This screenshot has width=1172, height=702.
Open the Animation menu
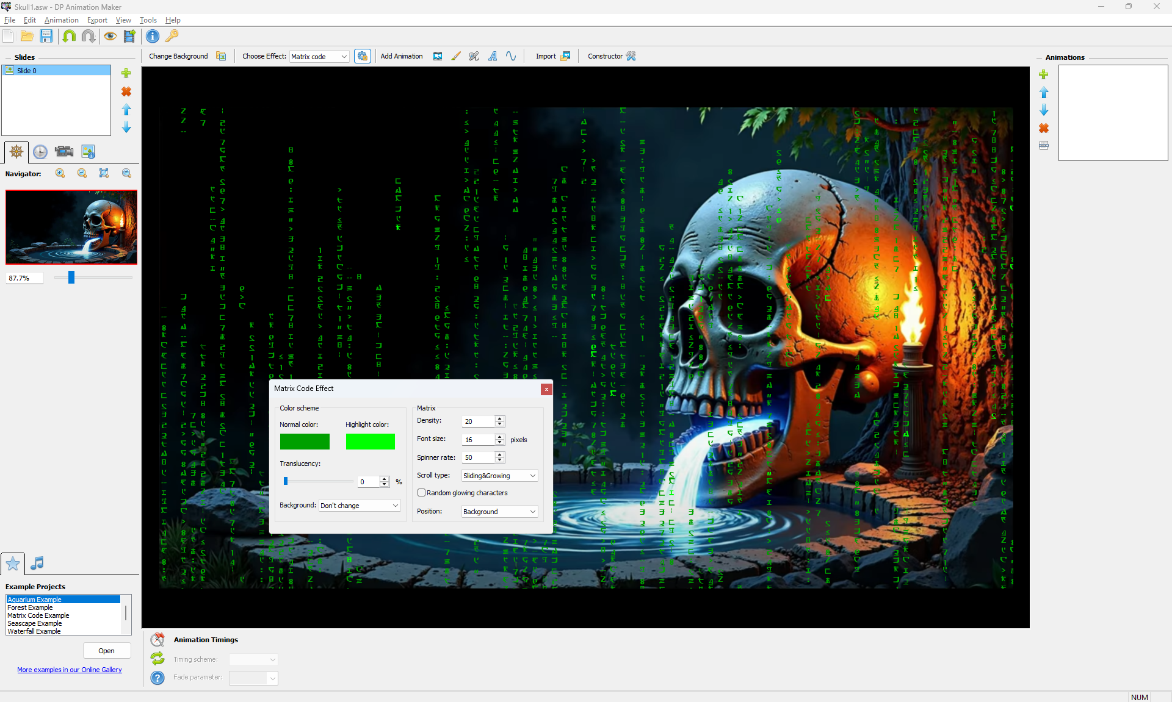click(61, 20)
